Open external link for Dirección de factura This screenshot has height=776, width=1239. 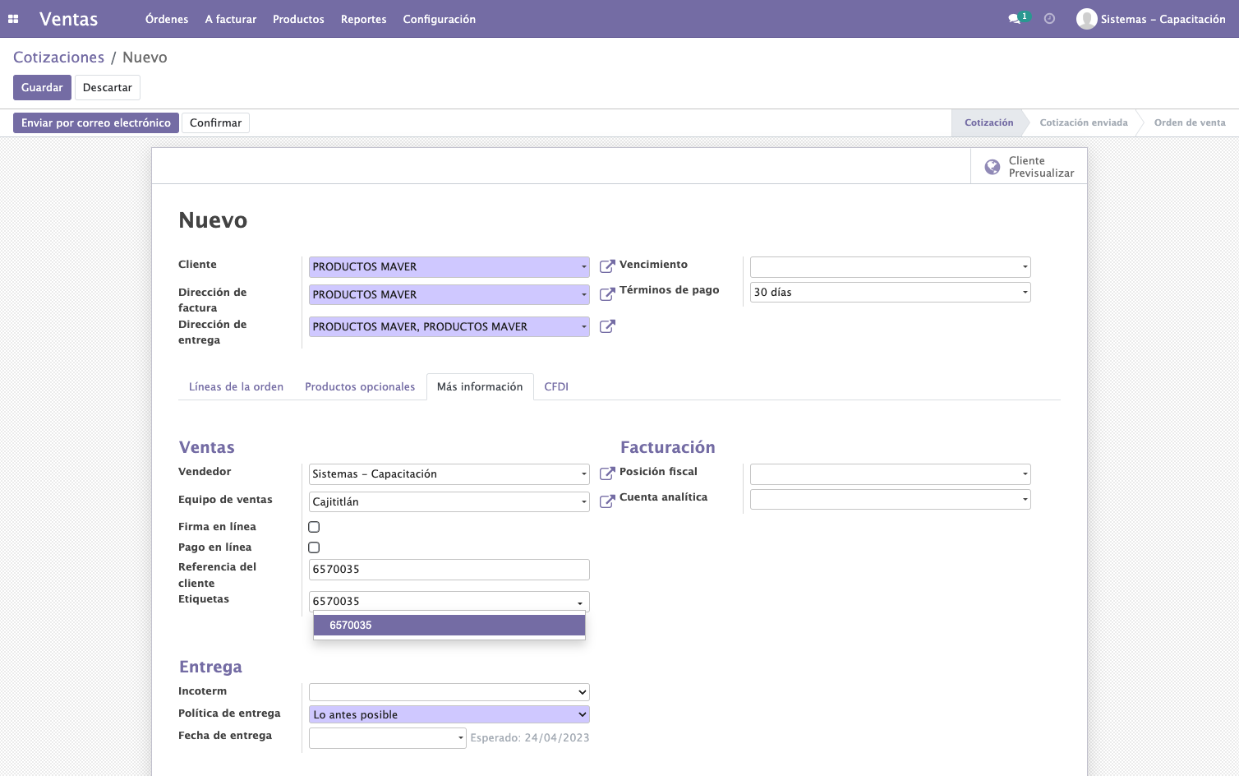pos(607,294)
